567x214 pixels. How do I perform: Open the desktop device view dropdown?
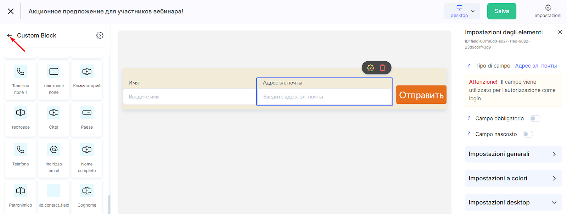(462, 11)
